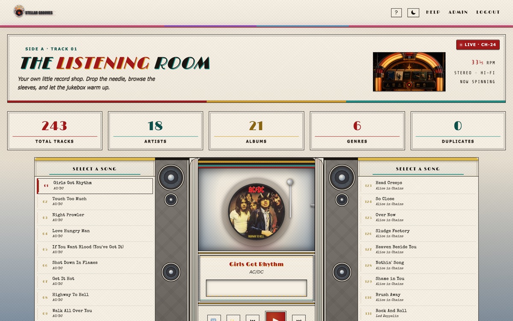
Task: Select track 131 Rock And Roll
Action: 418,313
